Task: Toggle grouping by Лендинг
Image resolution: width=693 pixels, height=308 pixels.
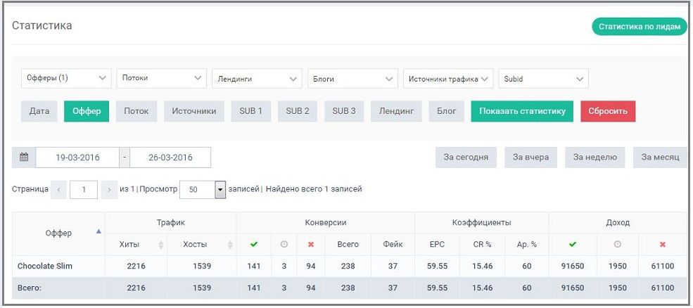Action: 396,111
